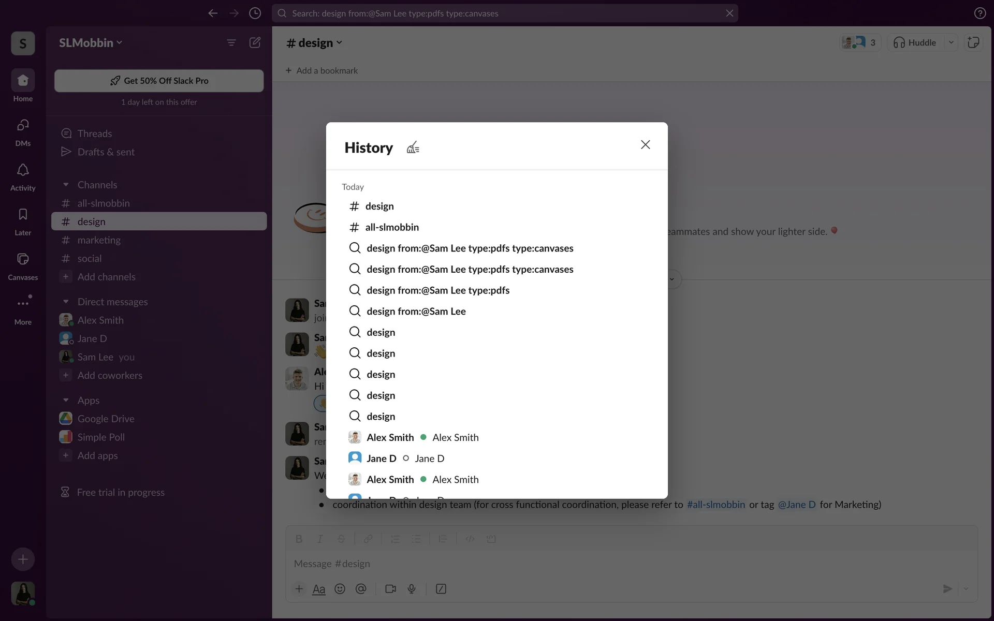Clear the search bar with X

click(x=729, y=13)
